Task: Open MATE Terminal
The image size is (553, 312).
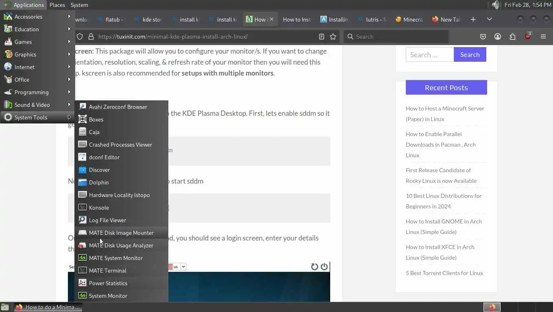Action: [x=121, y=271]
